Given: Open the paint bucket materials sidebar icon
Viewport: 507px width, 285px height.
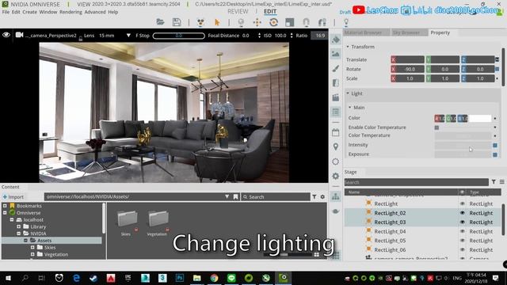Looking at the screenshot, I should click(336, 40).
